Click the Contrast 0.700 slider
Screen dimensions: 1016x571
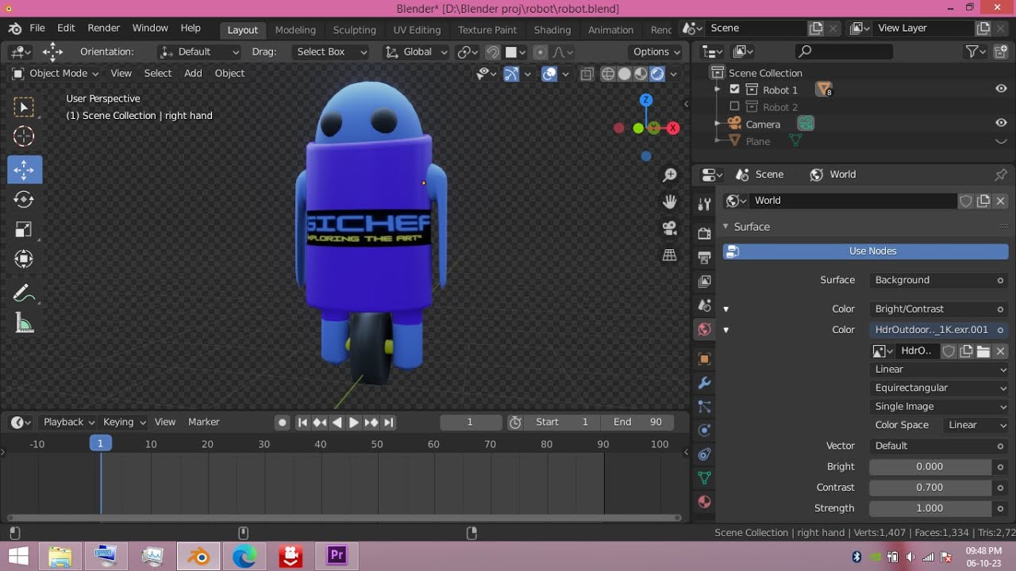[929, 488]
